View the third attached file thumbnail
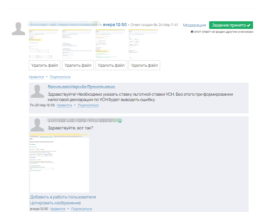 click(111, 44)
